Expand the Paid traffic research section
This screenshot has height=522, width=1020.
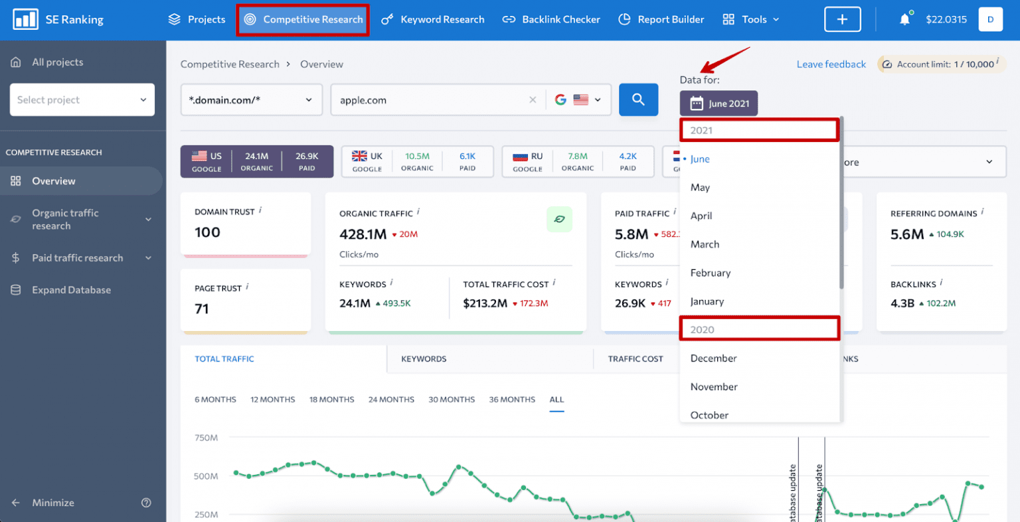pos(76,258)
